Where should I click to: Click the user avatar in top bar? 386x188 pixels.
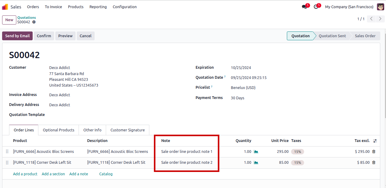(x=380, y=7)
